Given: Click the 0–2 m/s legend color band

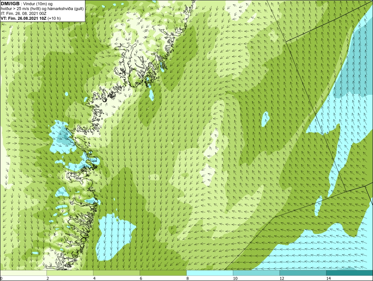Looking at the screenshot, I should pyautogui.click(x=23, y=273).
